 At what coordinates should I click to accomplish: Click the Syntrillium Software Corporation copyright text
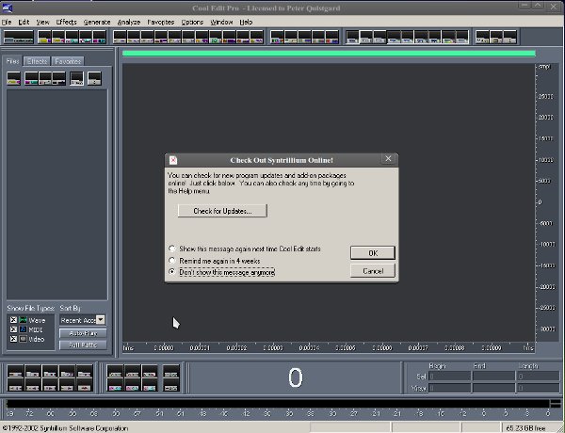click(x=66, y=428)
